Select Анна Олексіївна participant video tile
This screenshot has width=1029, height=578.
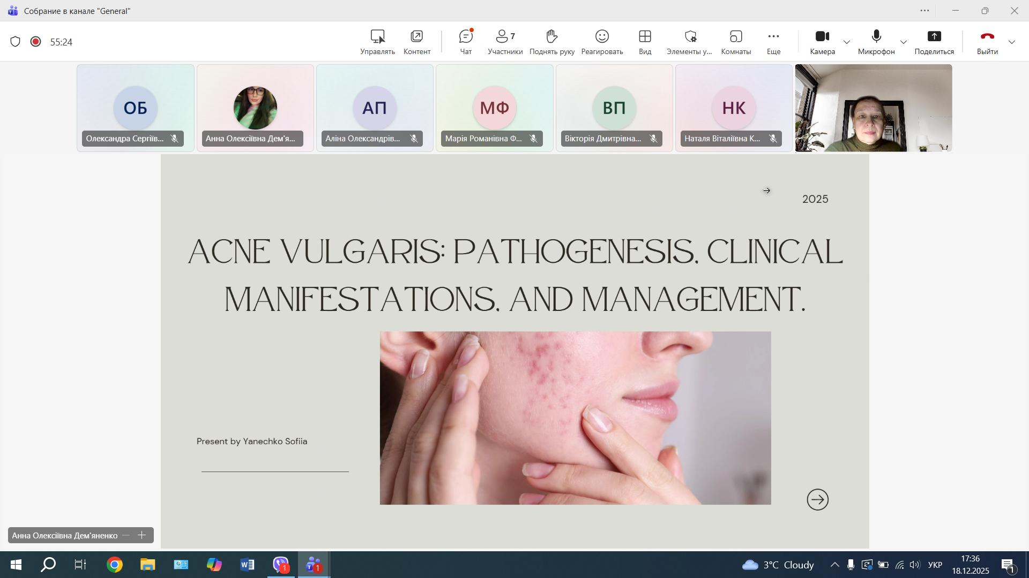[255, 108]
